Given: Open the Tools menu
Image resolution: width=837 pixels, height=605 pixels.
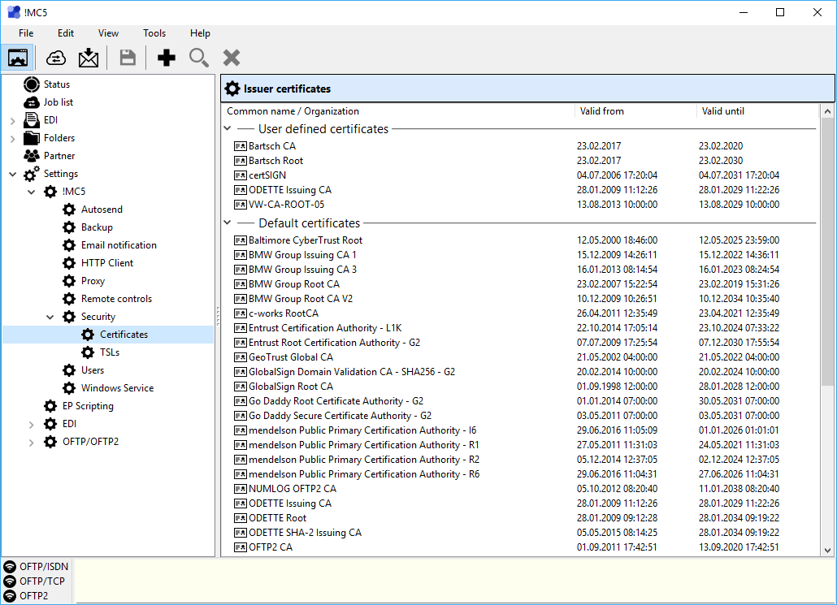Looking at the screenshot, I should [x=154, y=33].
